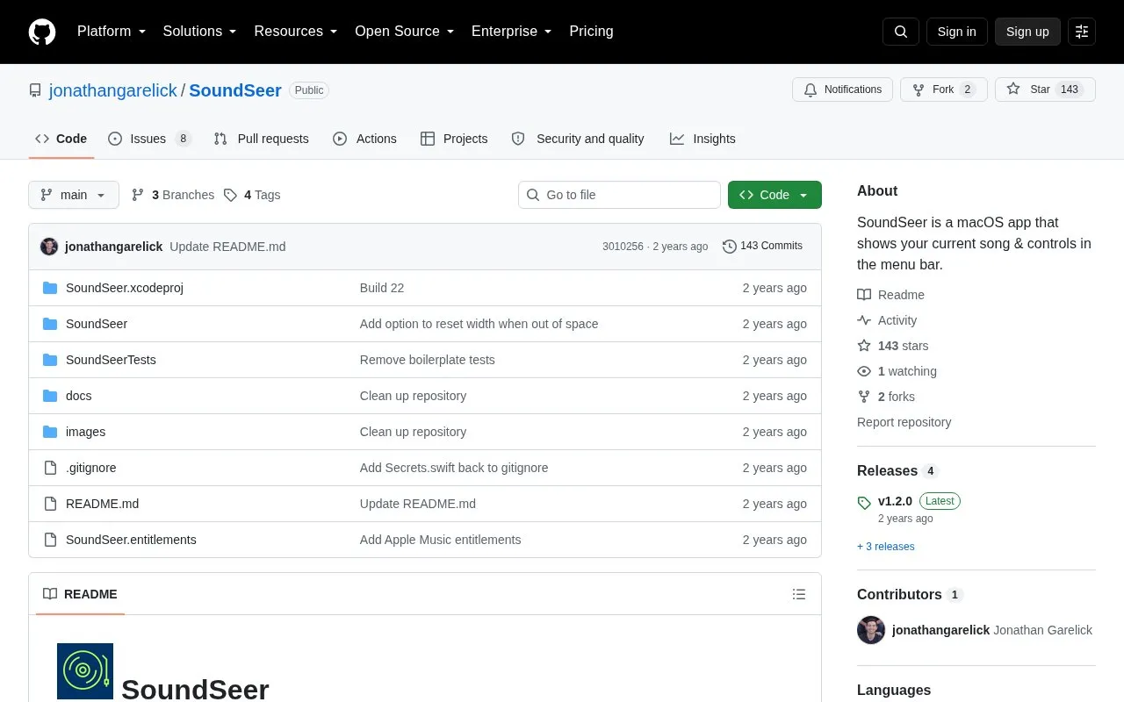Open the Security and quality tab
Viewport: 1124px width, 702px height.
(578, 139)
